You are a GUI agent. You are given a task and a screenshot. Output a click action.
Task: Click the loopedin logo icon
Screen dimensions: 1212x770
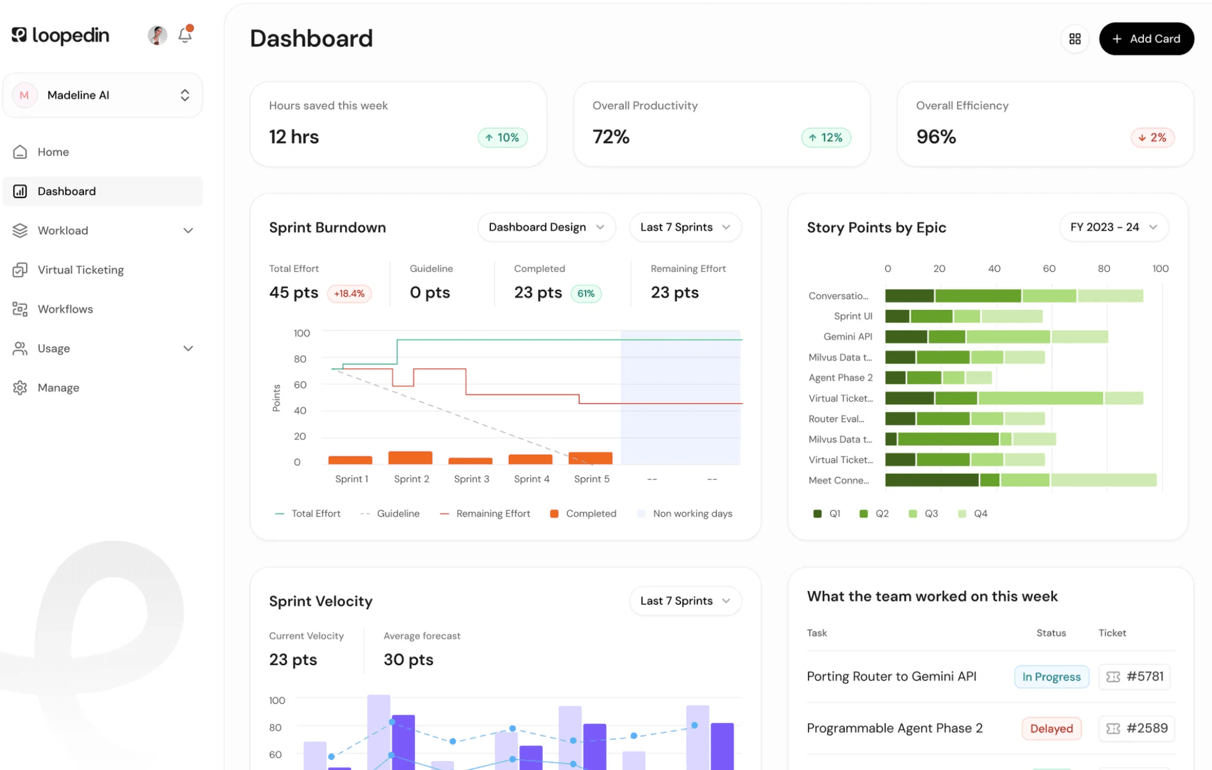point(19,35)
